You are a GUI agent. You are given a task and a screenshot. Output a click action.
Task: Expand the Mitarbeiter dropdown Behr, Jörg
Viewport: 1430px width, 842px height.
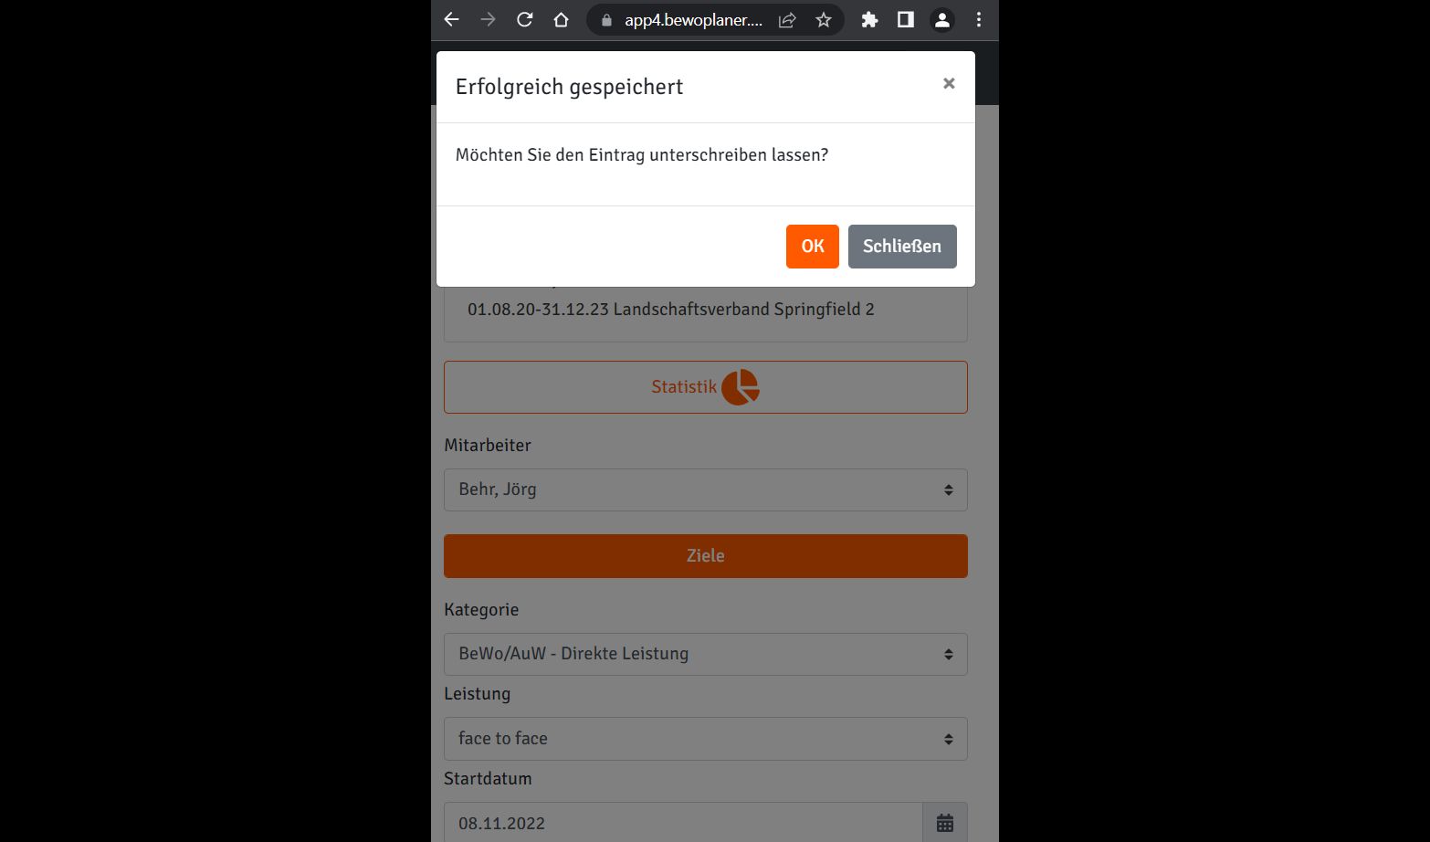[706, 489]
